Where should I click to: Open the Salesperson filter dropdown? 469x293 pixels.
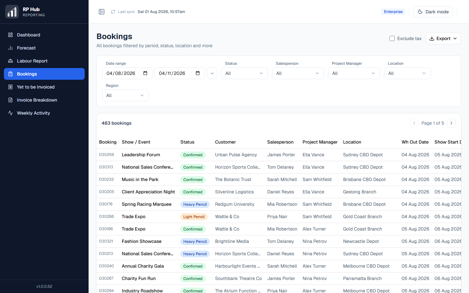(x=298, y=73)
